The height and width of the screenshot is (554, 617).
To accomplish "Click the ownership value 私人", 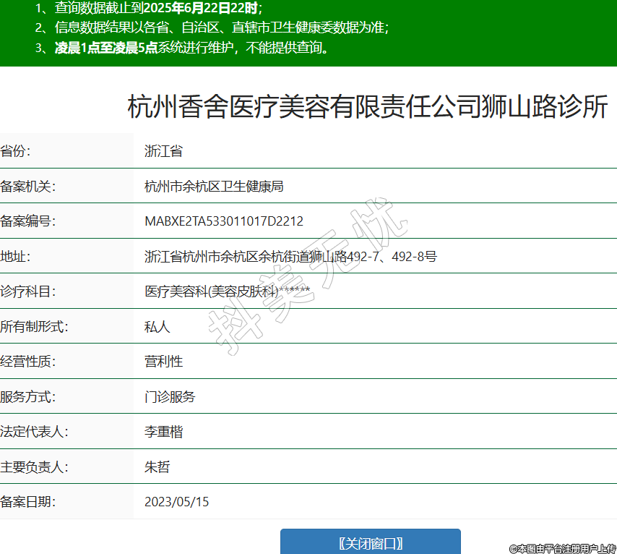I will pos(157,327).
